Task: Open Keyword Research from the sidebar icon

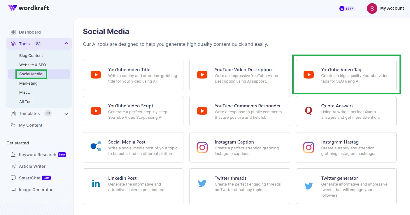Action: coord(13,154)
